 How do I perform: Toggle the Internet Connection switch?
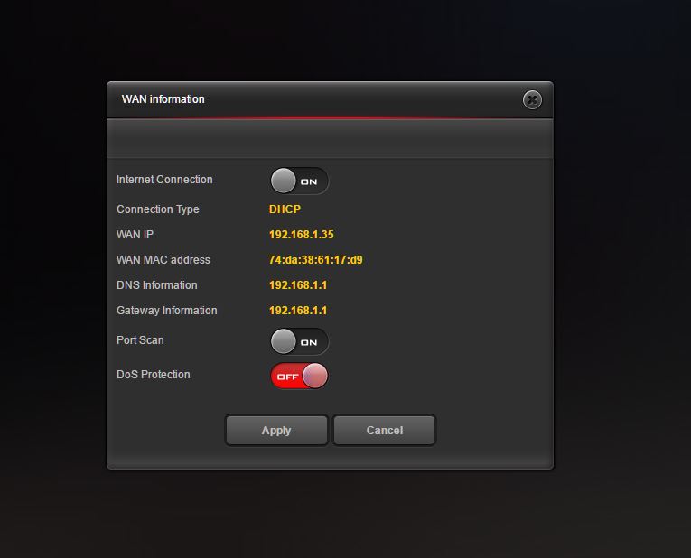tap(299, 181)
